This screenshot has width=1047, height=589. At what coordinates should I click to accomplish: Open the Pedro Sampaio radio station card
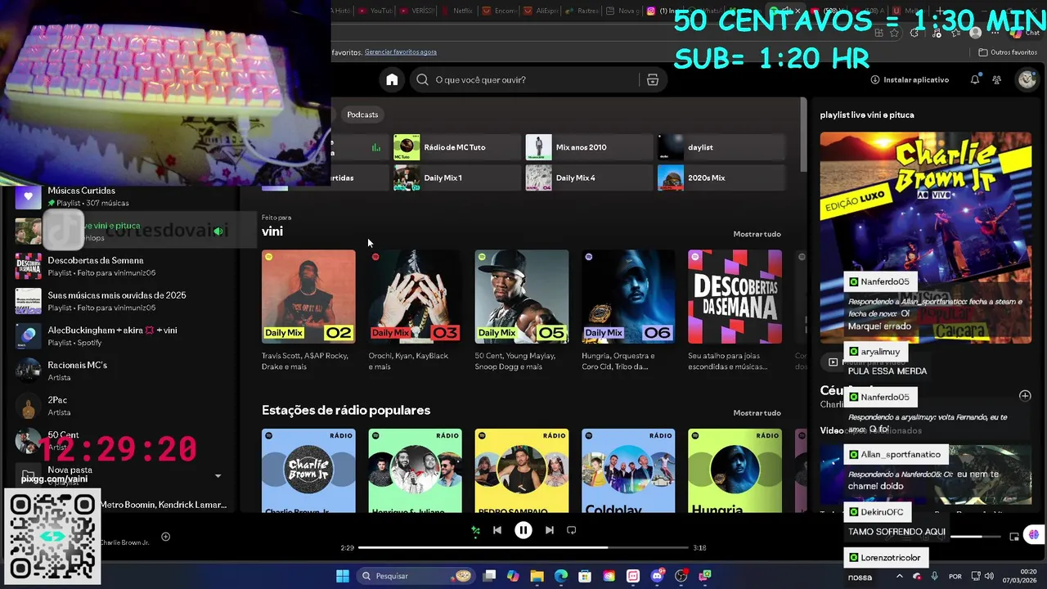(521, 470)
